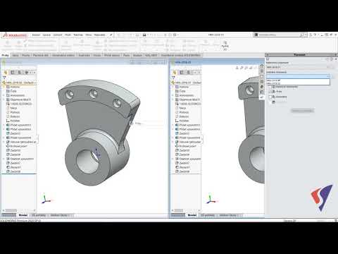338x254 pixels.
Task: Click the Save icon in top toolbar
Action: click(144, 35)
